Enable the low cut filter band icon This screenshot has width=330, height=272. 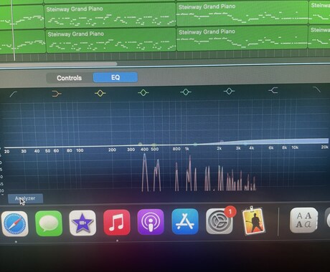(13, 94)
